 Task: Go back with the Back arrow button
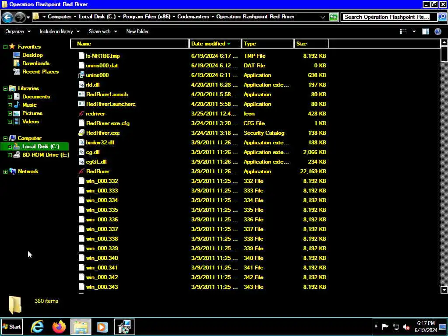[x=7, y=17]
